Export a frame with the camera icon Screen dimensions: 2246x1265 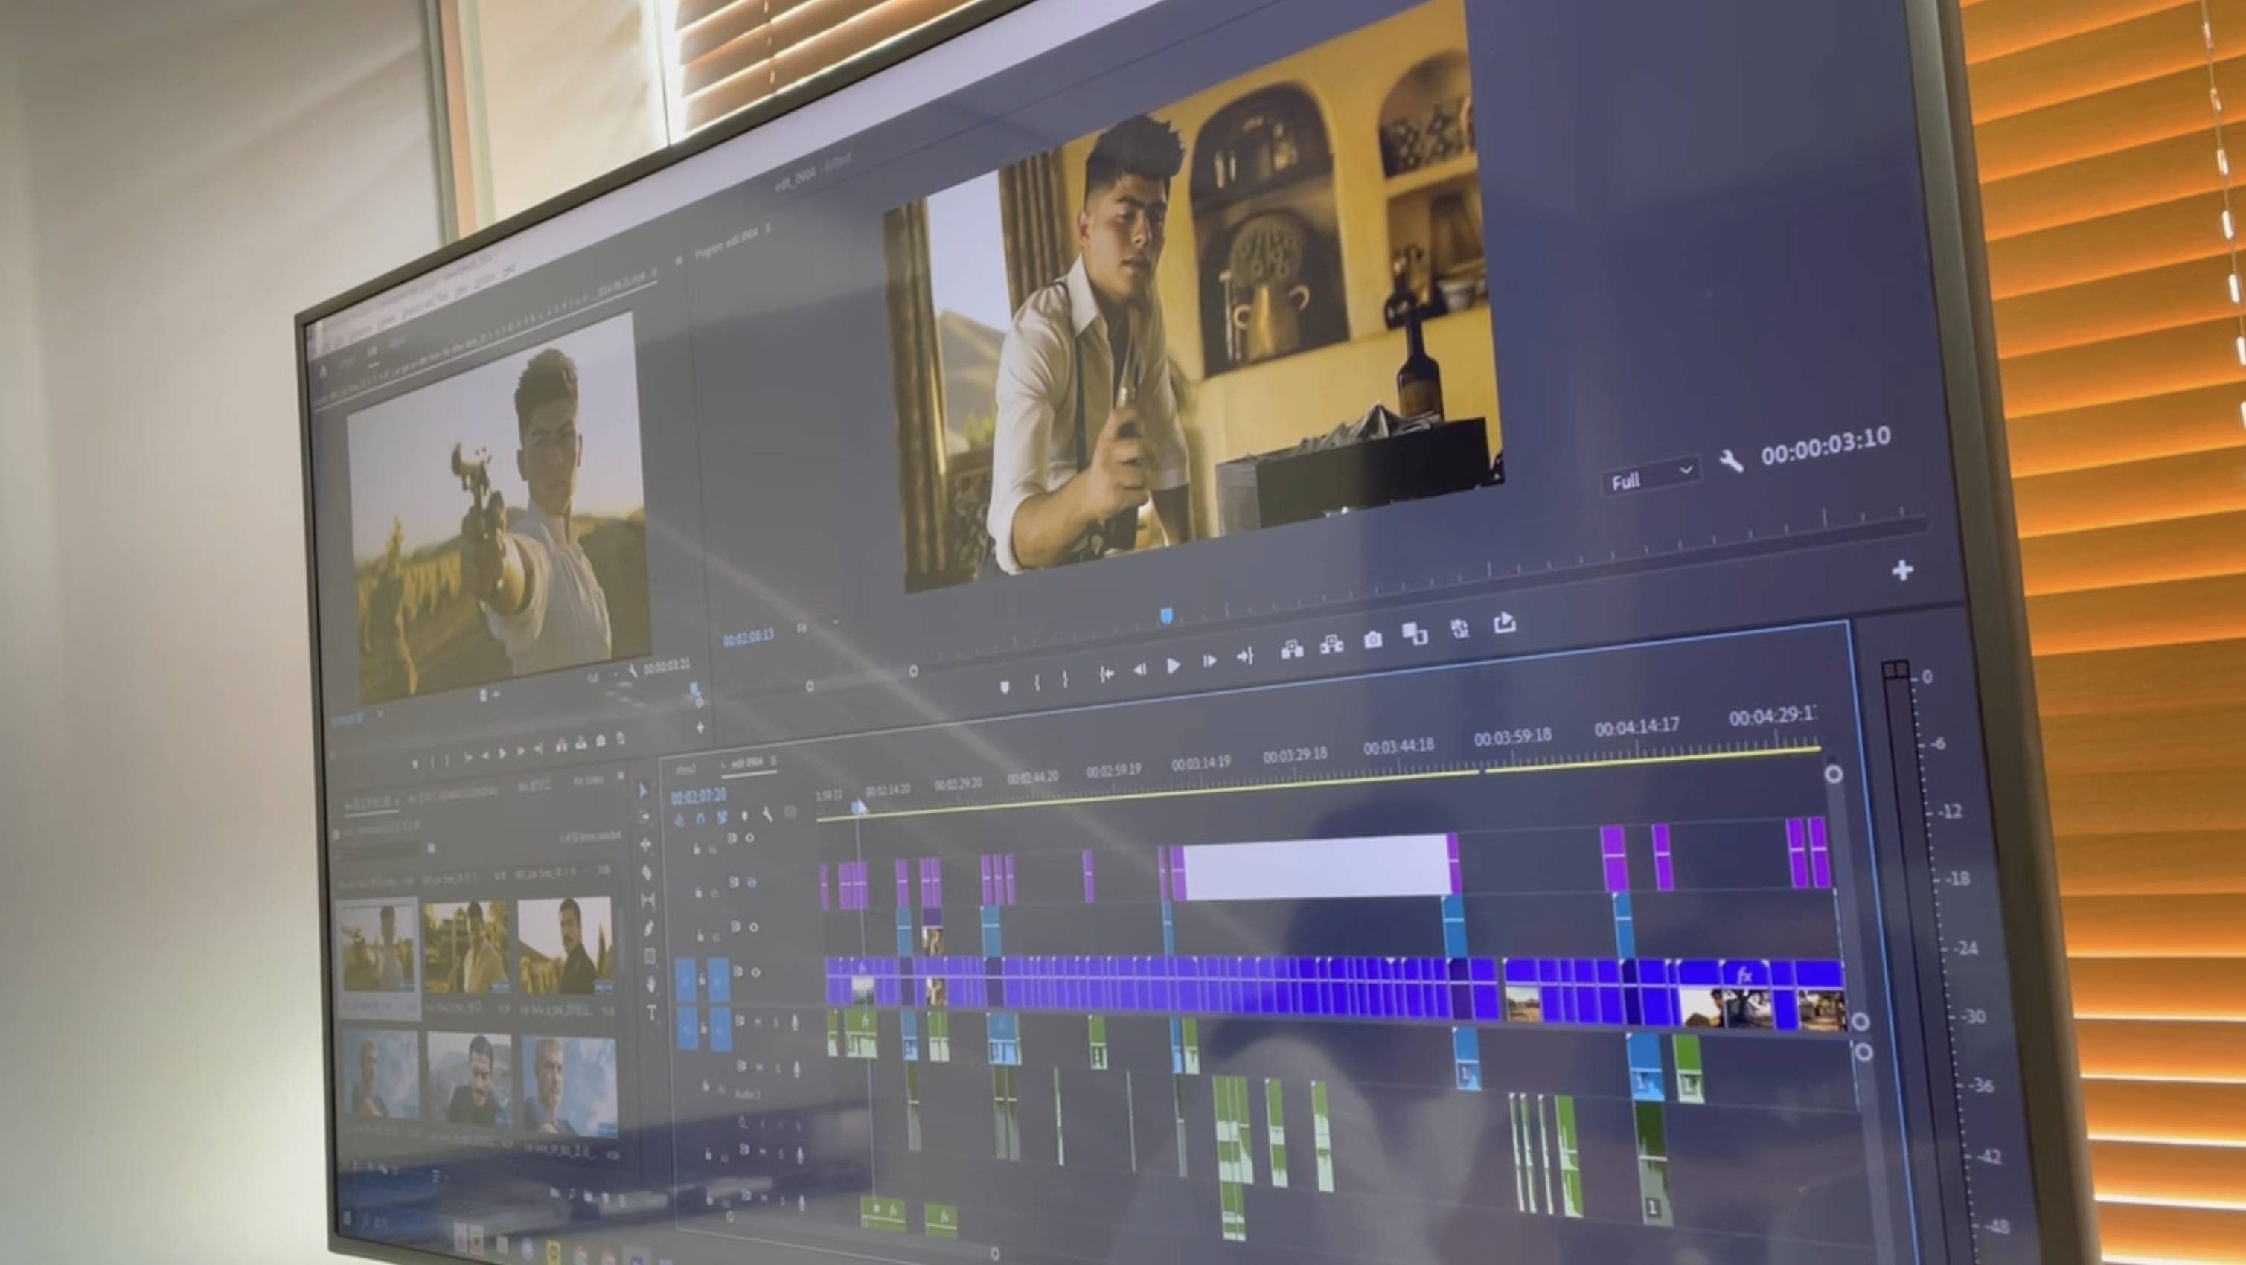1373,640
